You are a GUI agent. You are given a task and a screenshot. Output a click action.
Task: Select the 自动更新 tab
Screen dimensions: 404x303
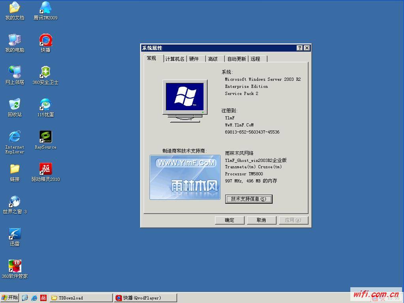237,59
